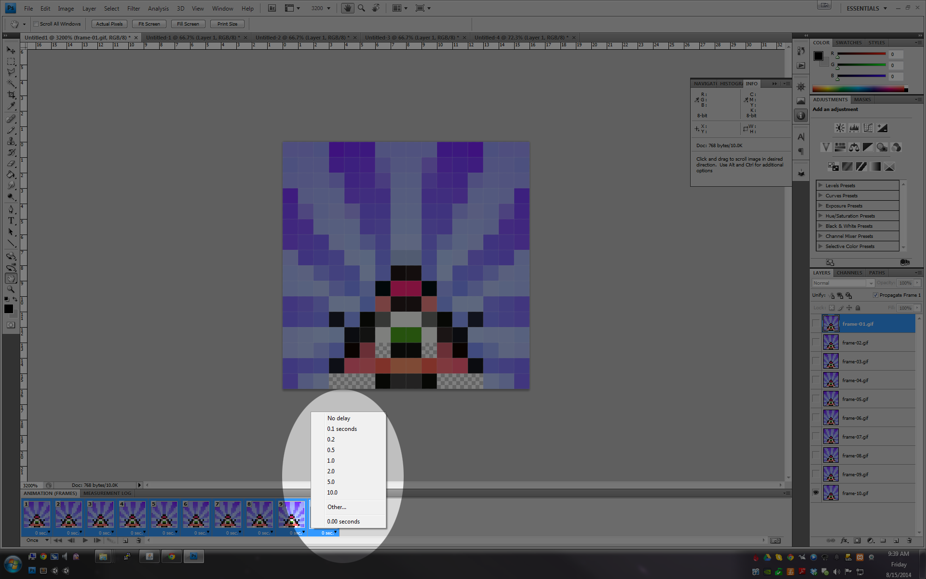
Task: Open the Once looping options dropdown
Action: (37, 540)
